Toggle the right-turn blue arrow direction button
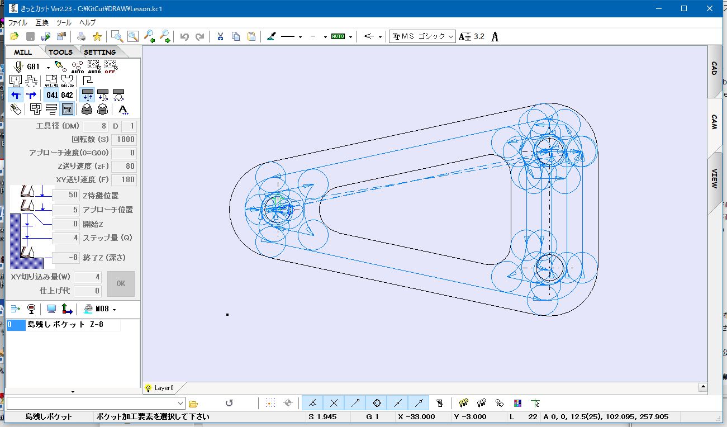The height and width of the screenshot is (427, 727). pyautogui.click(x=31, y=95)
